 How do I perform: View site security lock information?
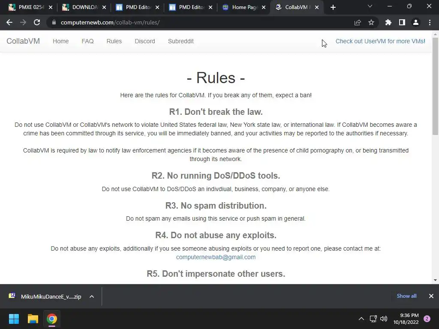[x=54, y=22]
